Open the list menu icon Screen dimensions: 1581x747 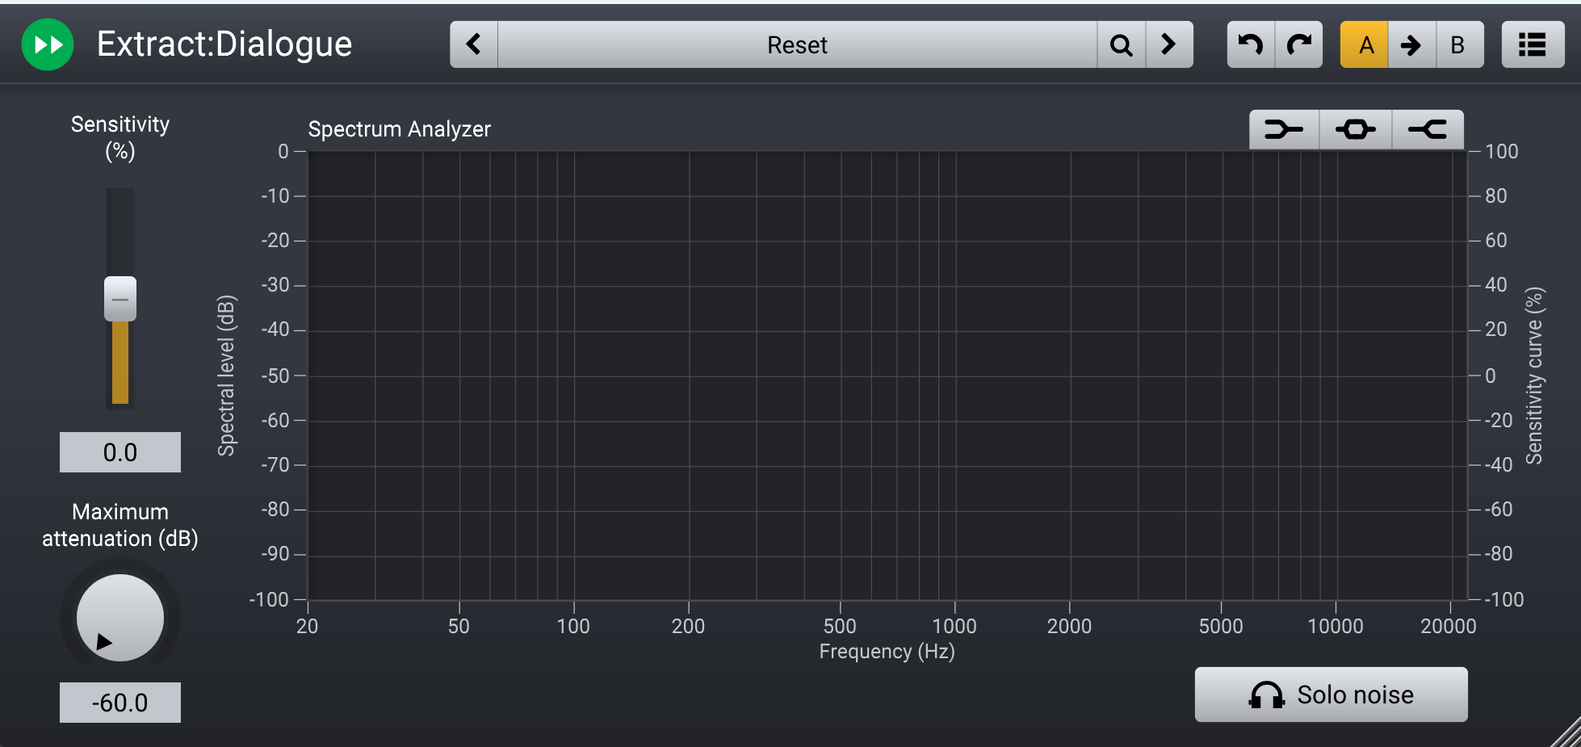coord(1533,44)
